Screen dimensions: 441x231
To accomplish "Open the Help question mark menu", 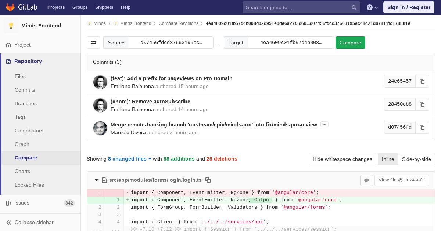I will click(372, 7).
